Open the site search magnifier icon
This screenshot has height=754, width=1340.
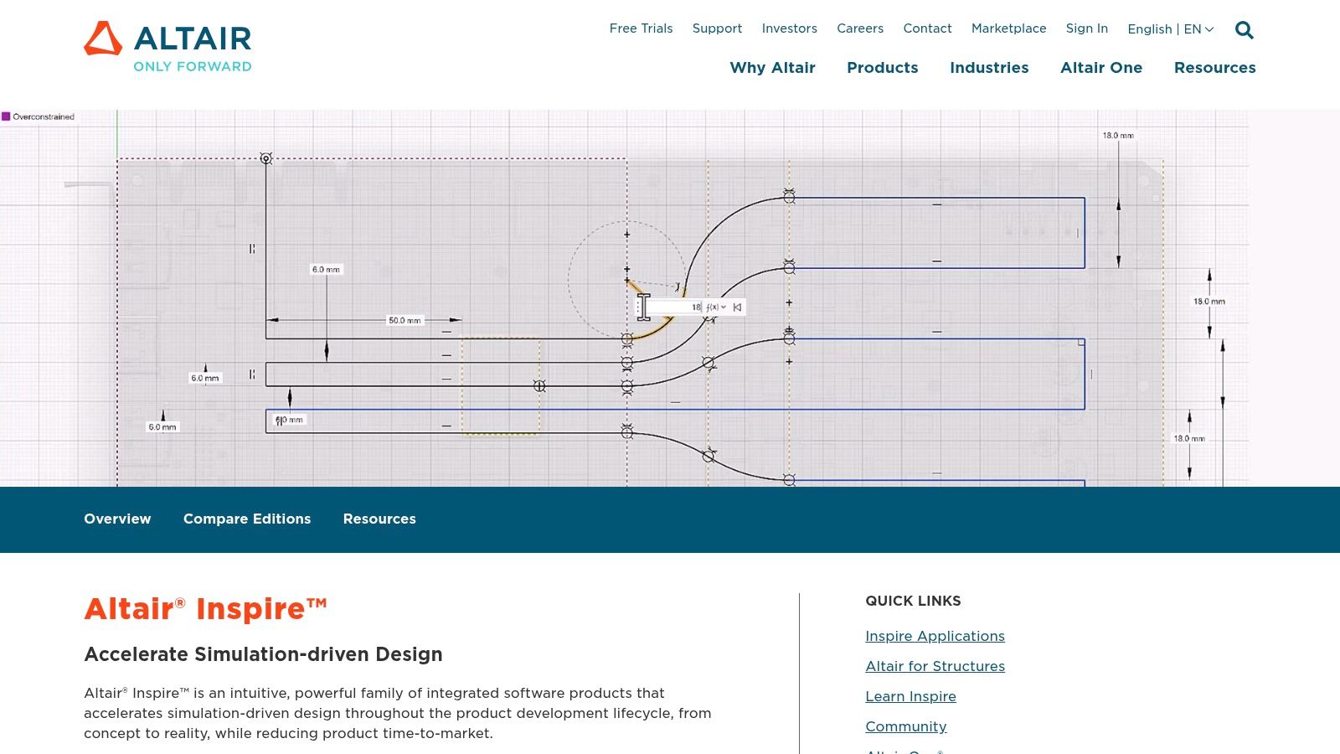(1245, 30)
